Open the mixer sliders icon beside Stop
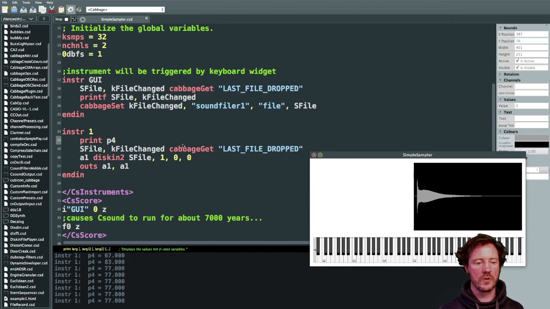 coord(74,19)
